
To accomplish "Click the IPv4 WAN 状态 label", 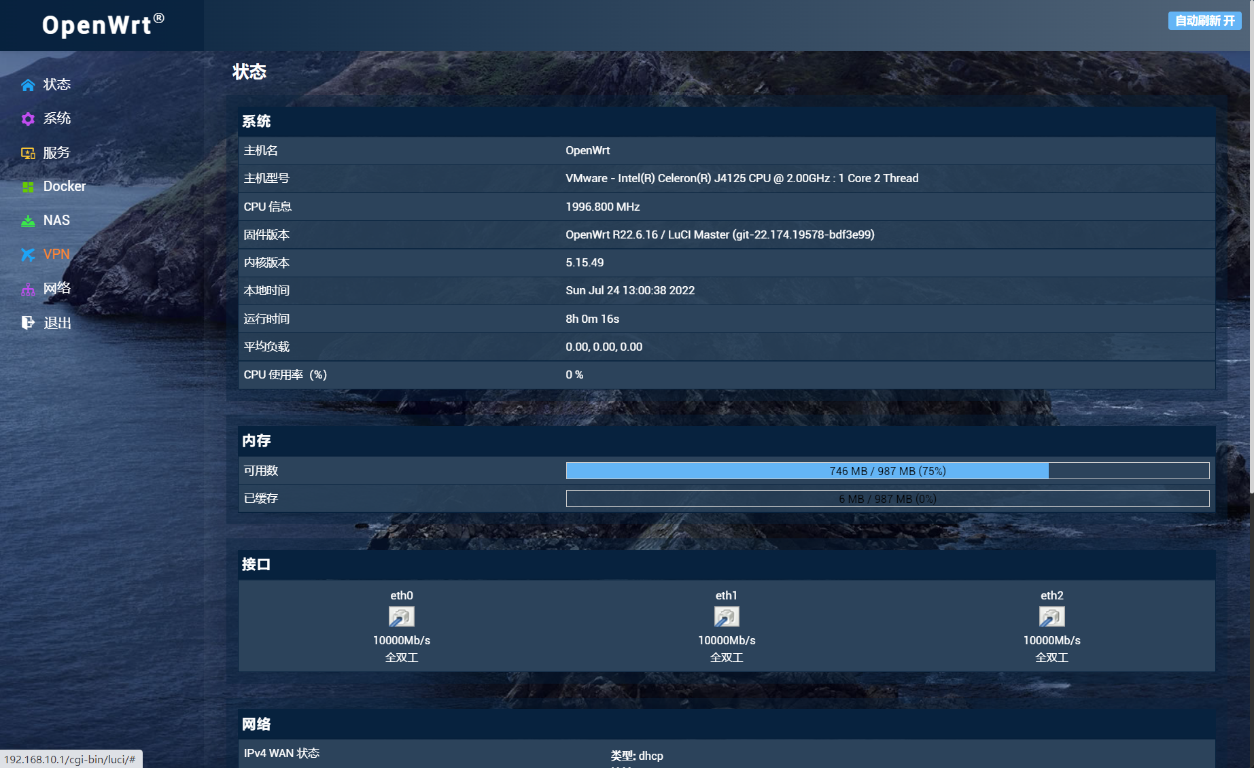I will pos(281,753).
